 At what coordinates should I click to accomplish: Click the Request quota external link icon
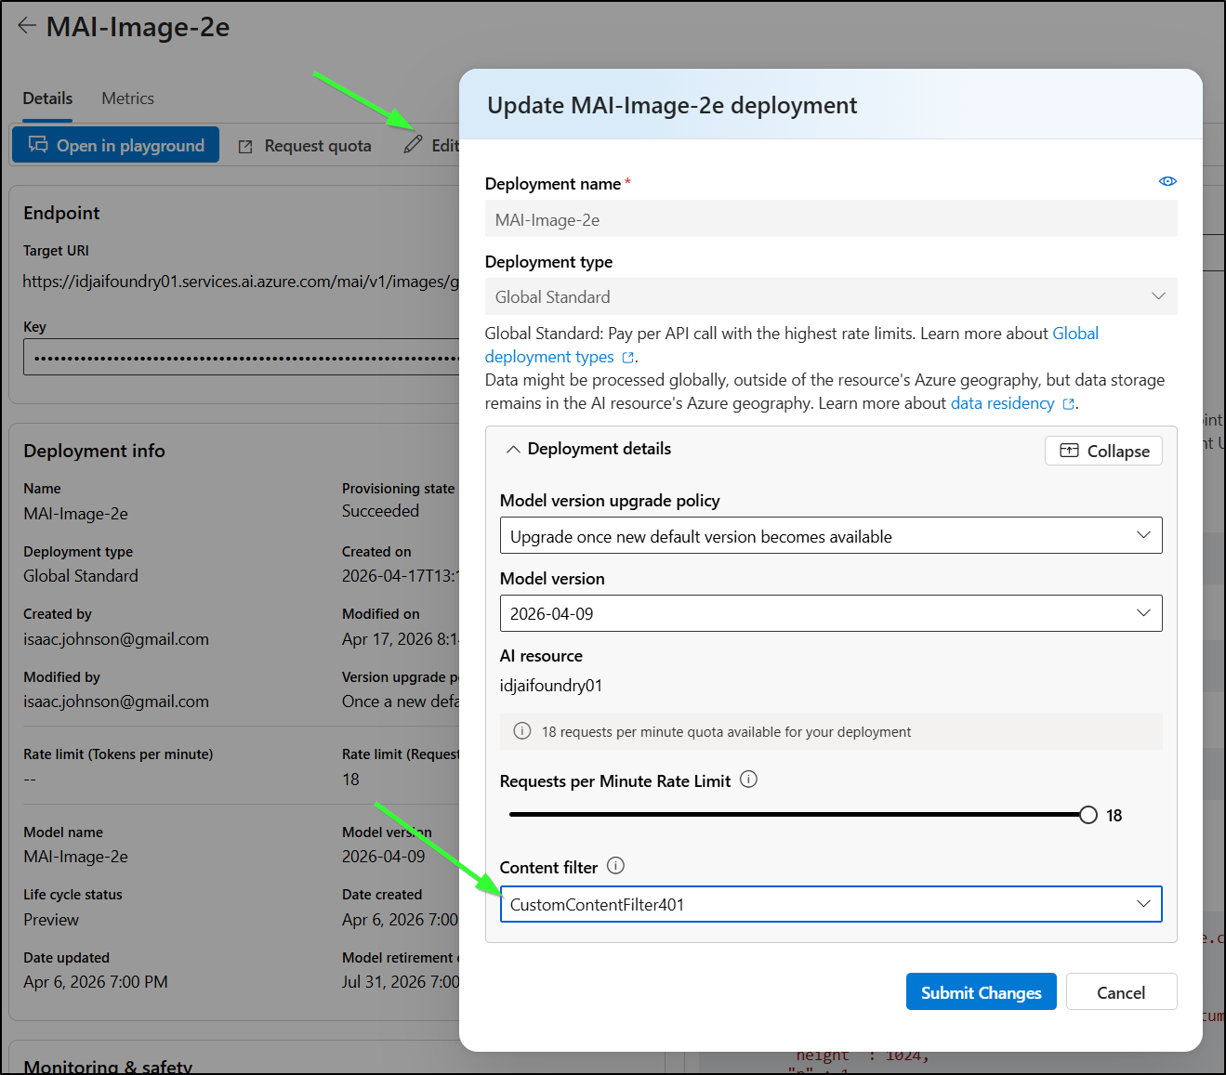click(x=245, y=147)
